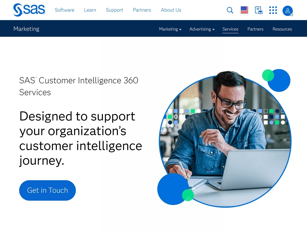The width and height of the screenshot is (307, 233).
Task: Open the About Us menu
Action: coord(171,10)
